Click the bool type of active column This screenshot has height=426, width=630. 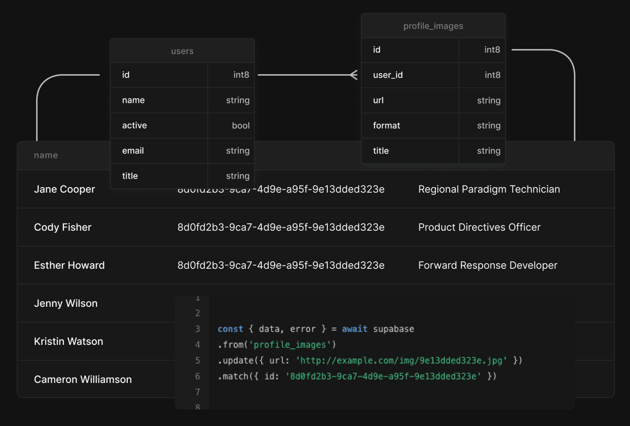coord(240,126)
